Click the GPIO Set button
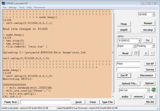 [x=148, y=40]
